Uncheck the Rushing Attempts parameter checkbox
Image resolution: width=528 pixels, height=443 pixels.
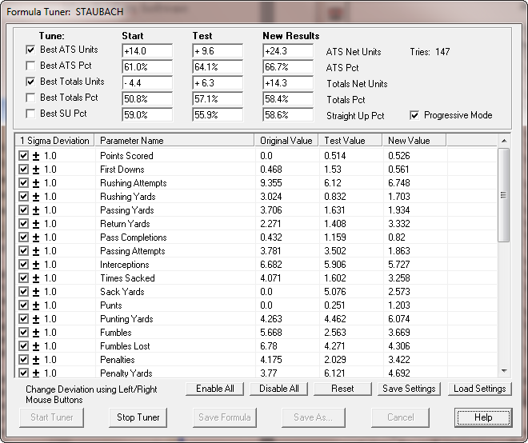coord(23,183)
